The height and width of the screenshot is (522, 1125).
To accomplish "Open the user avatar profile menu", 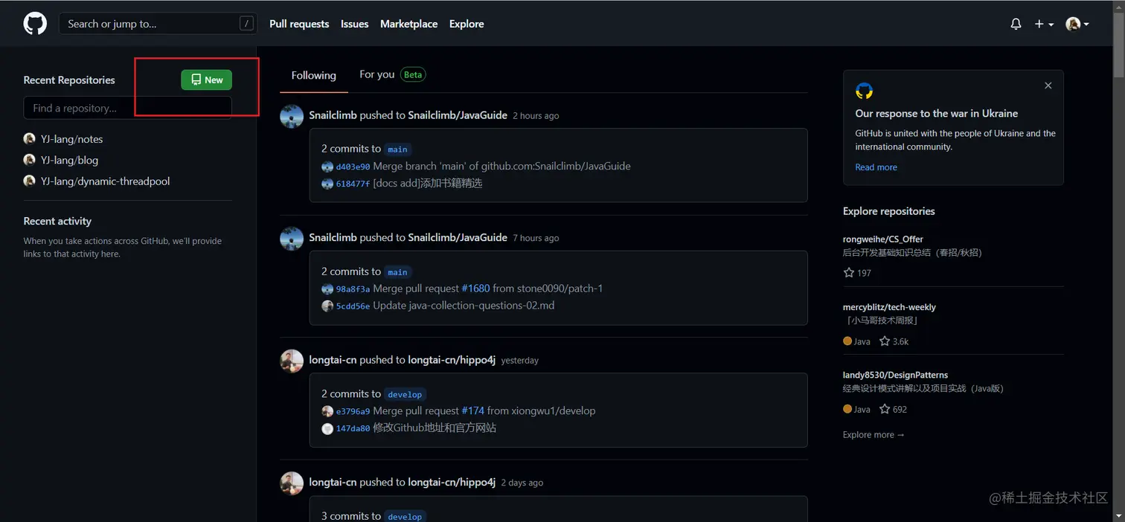I will [x=1077, y=24].
